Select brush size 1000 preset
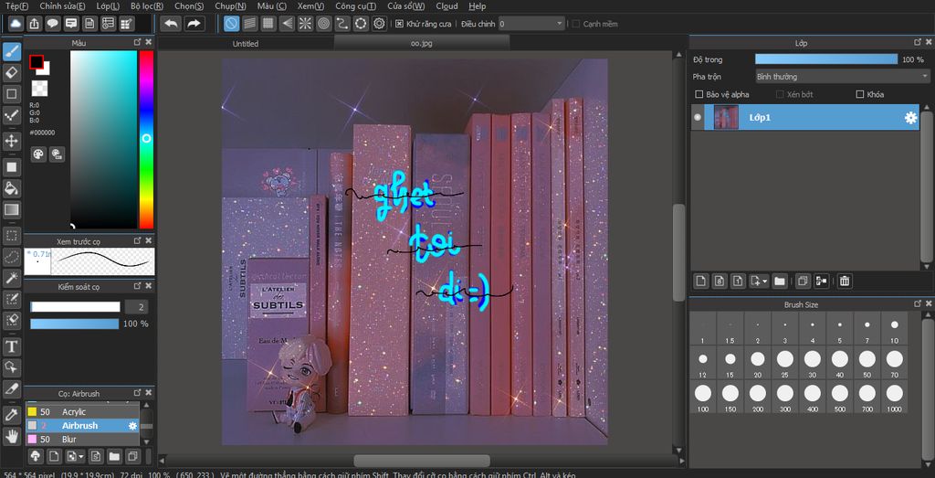The image size is (935, 478). [895, 397]
